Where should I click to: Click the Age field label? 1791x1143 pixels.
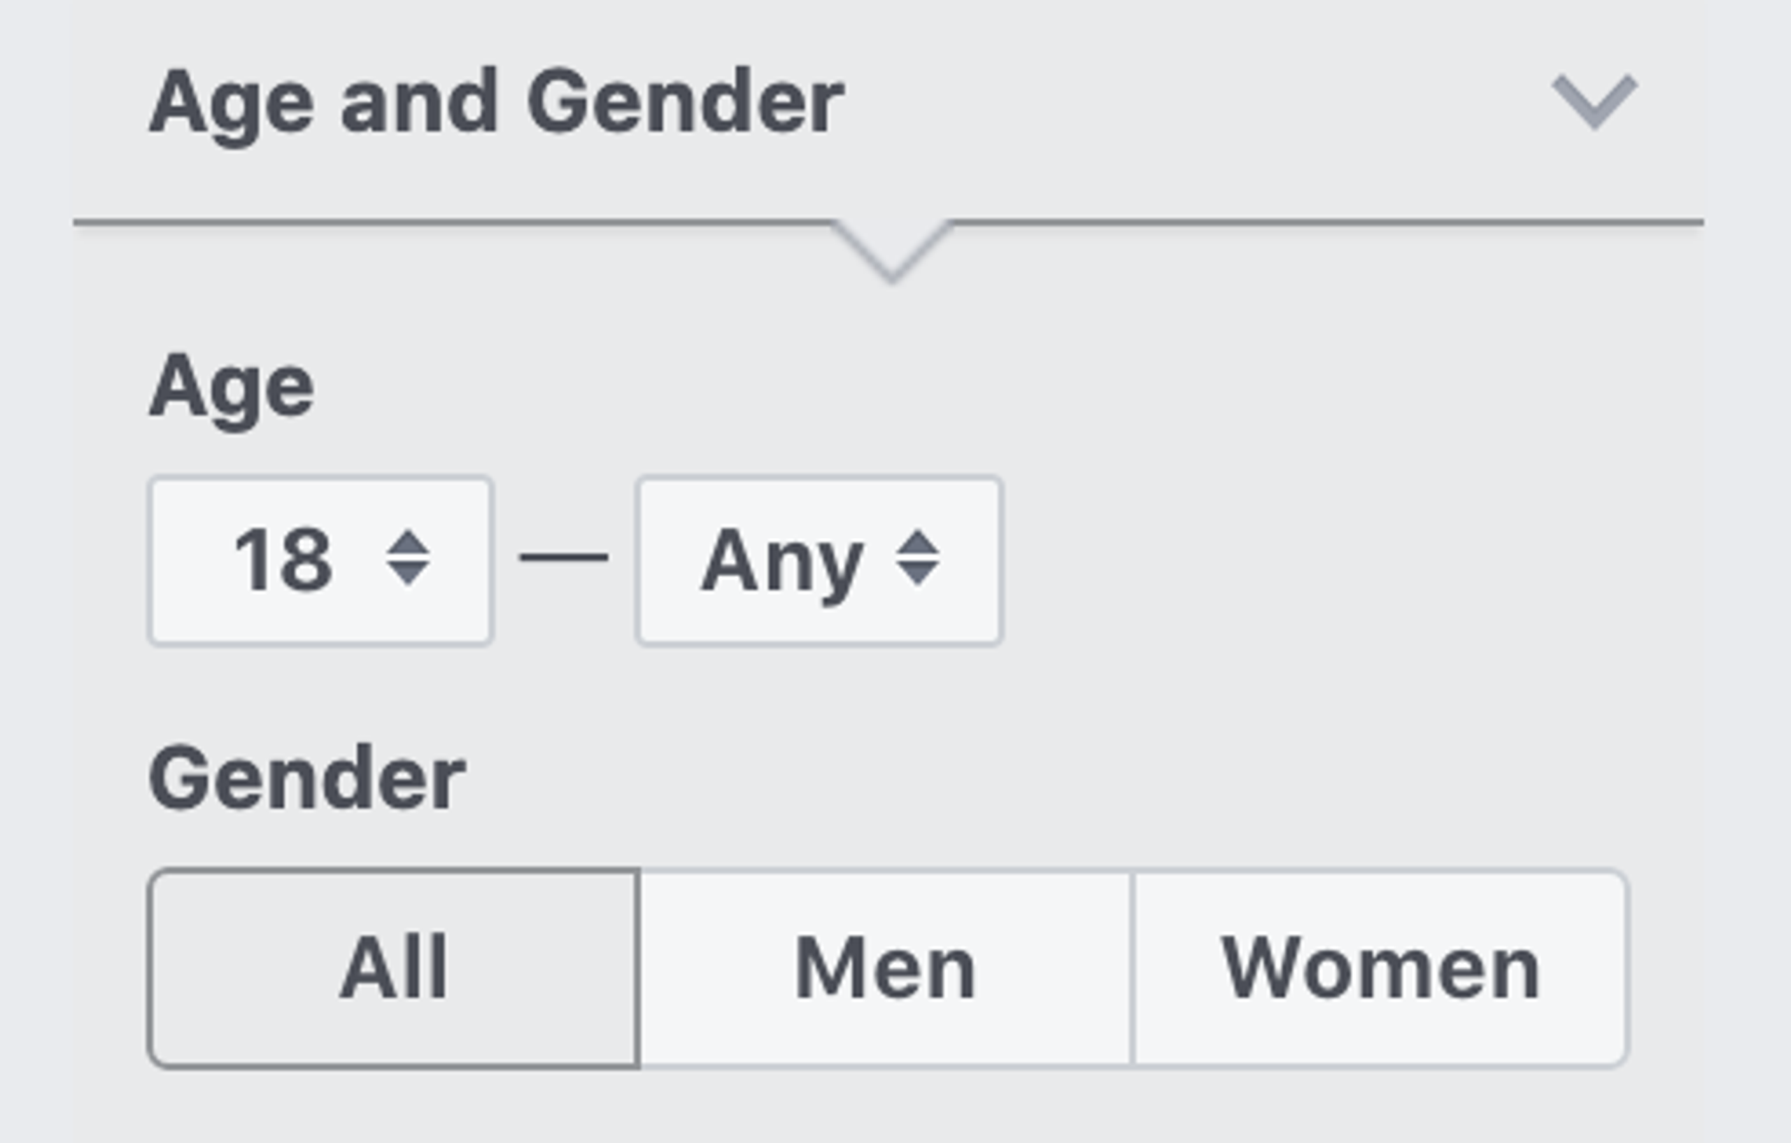(x=232, y=390)
